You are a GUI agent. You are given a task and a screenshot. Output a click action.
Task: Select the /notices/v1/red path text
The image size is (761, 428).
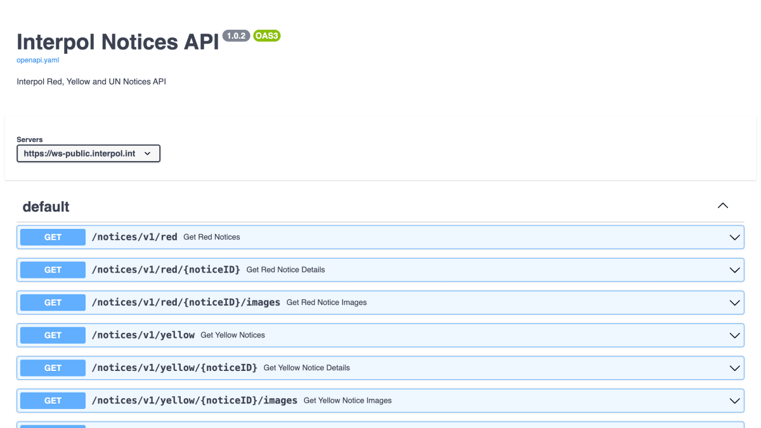(x=134, y=237)
